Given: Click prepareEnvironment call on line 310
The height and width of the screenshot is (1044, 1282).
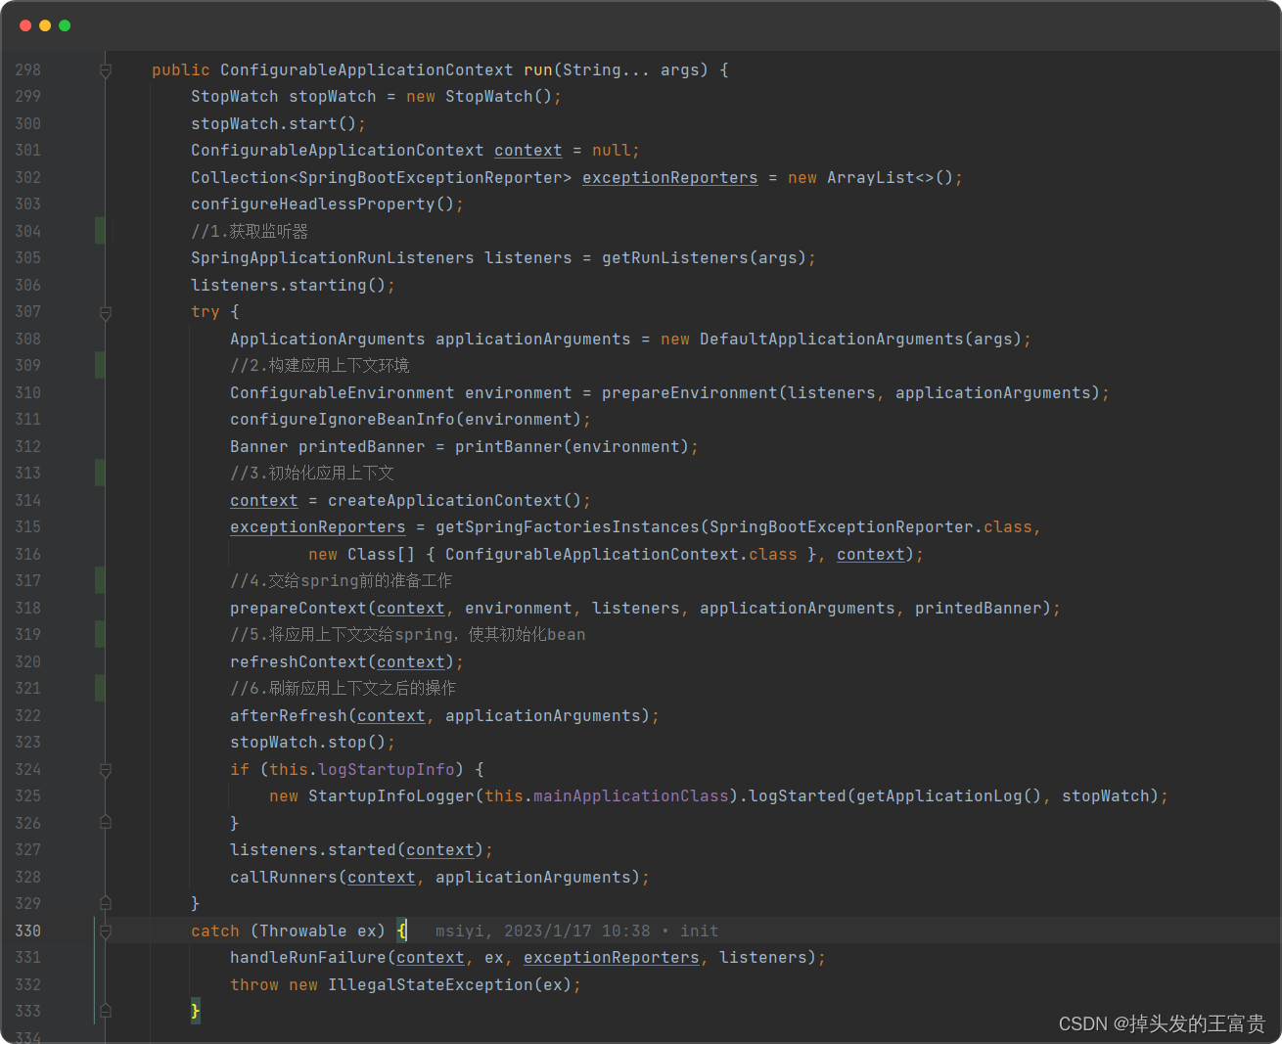Looking at the screenshot, I should (690, 393).
